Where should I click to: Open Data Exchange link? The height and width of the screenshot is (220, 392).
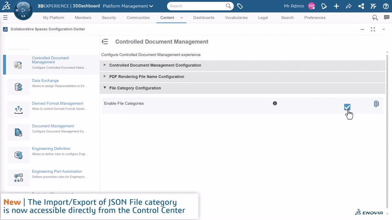[x=45, y=81]
